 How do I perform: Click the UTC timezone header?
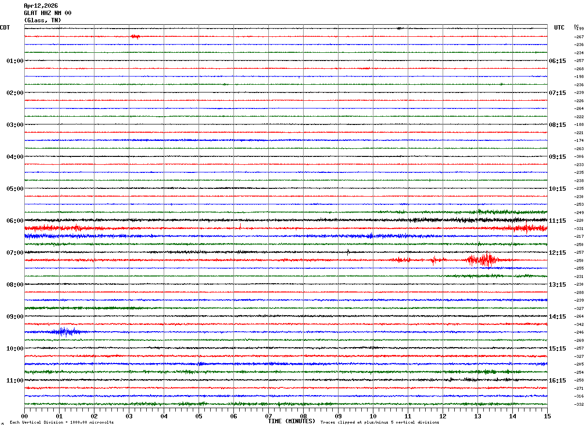[559, 28]
